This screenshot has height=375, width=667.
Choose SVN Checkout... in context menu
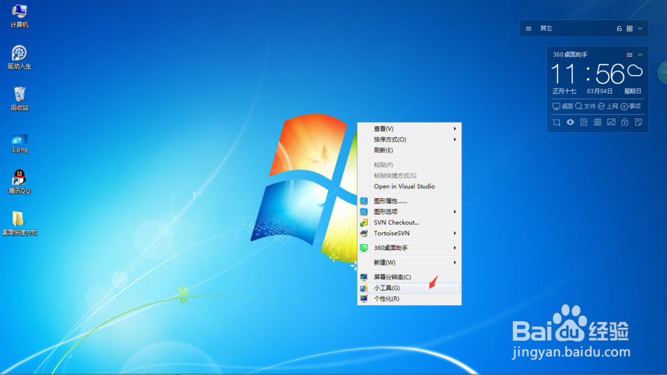(x=410, y=222)
